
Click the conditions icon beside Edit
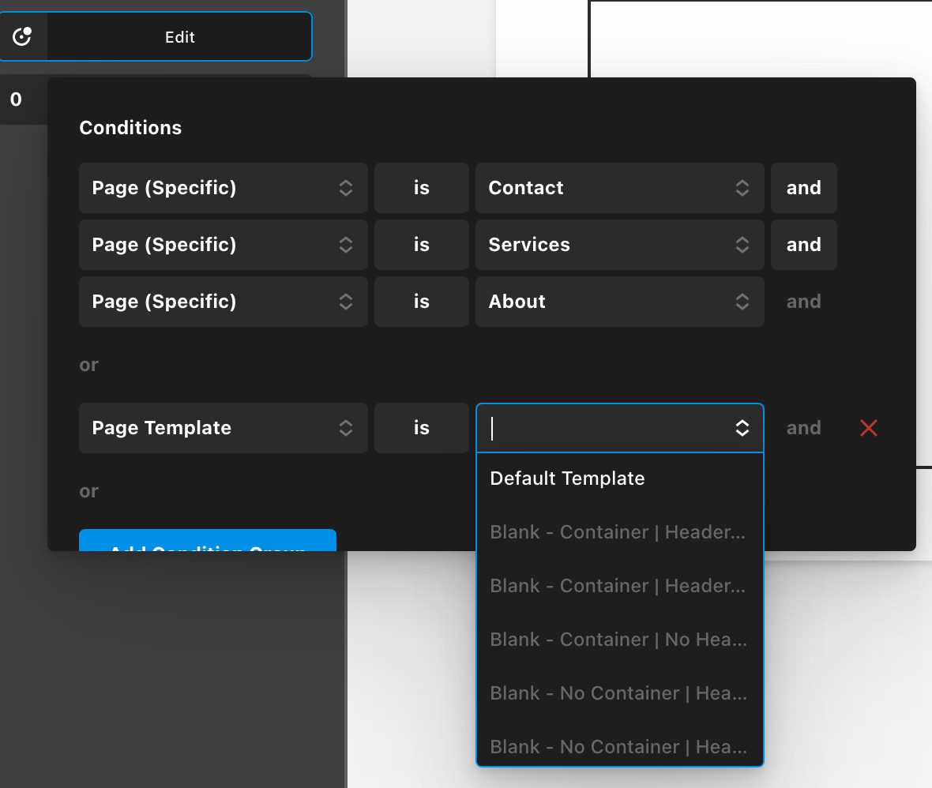[22, 36]
